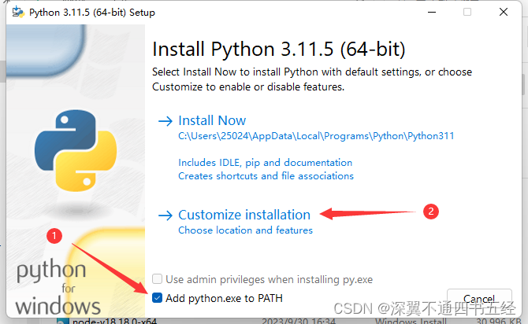Choose Customize installation
Image resolution: width=528 pixels, height=324 pixels.
click(244, 215)
